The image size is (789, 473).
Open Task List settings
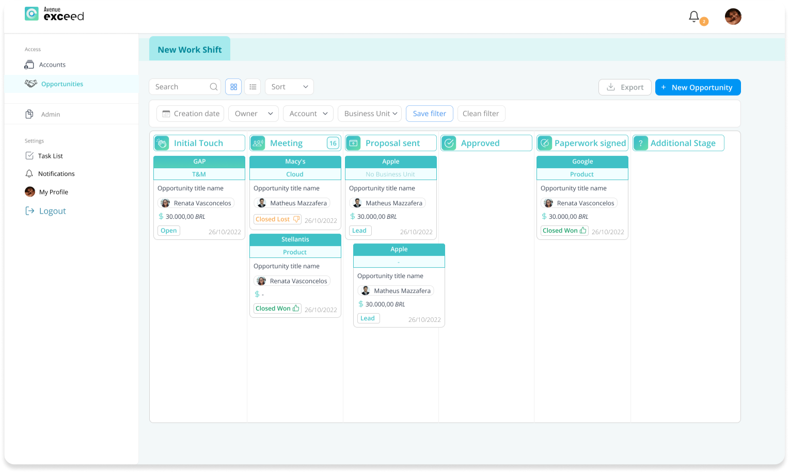[50, 156]
